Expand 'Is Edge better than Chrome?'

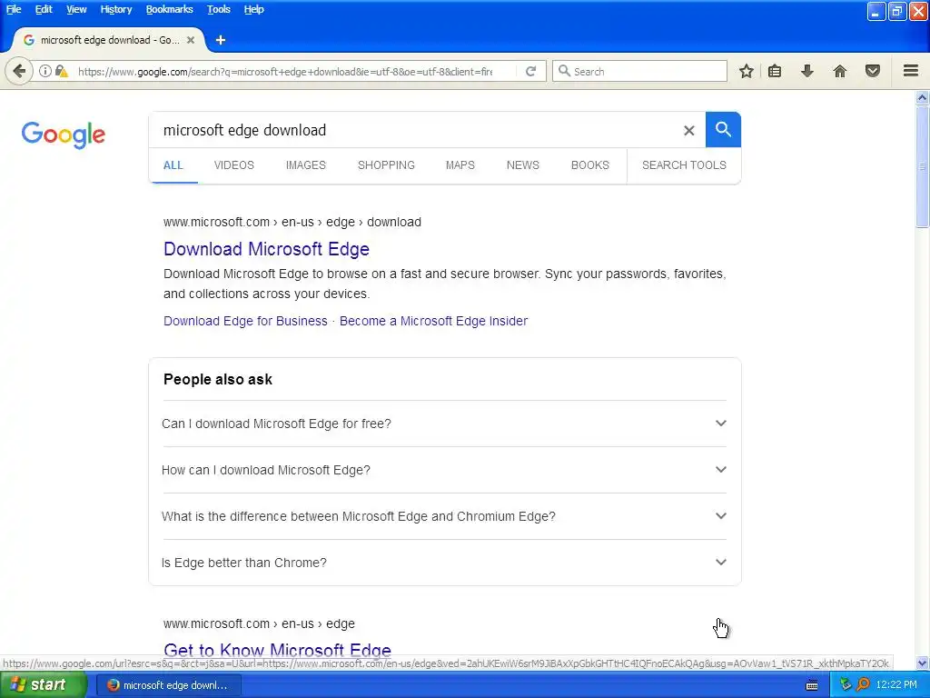tap(444, 563)
